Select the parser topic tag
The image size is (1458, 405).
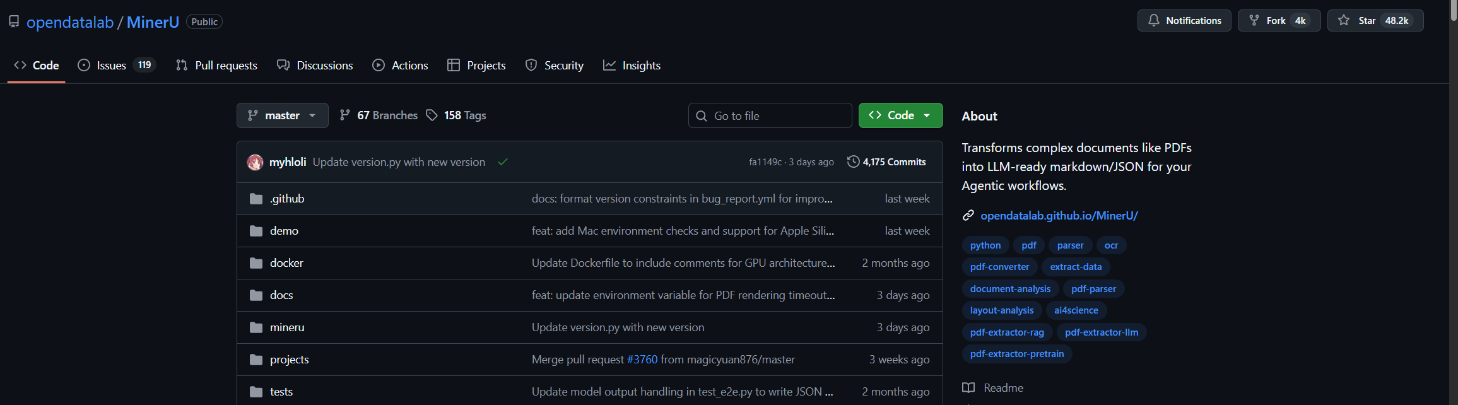point(1071,245)
